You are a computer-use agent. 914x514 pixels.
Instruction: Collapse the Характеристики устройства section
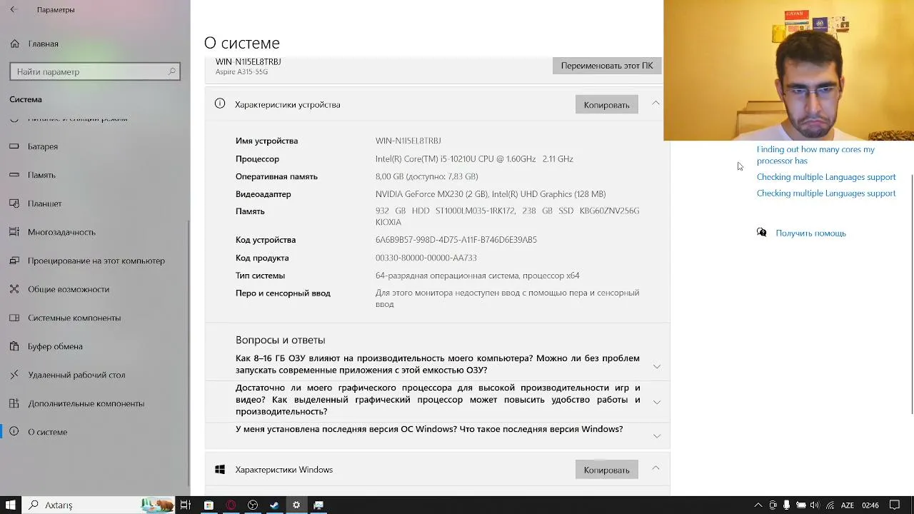(x=656, y=104)
